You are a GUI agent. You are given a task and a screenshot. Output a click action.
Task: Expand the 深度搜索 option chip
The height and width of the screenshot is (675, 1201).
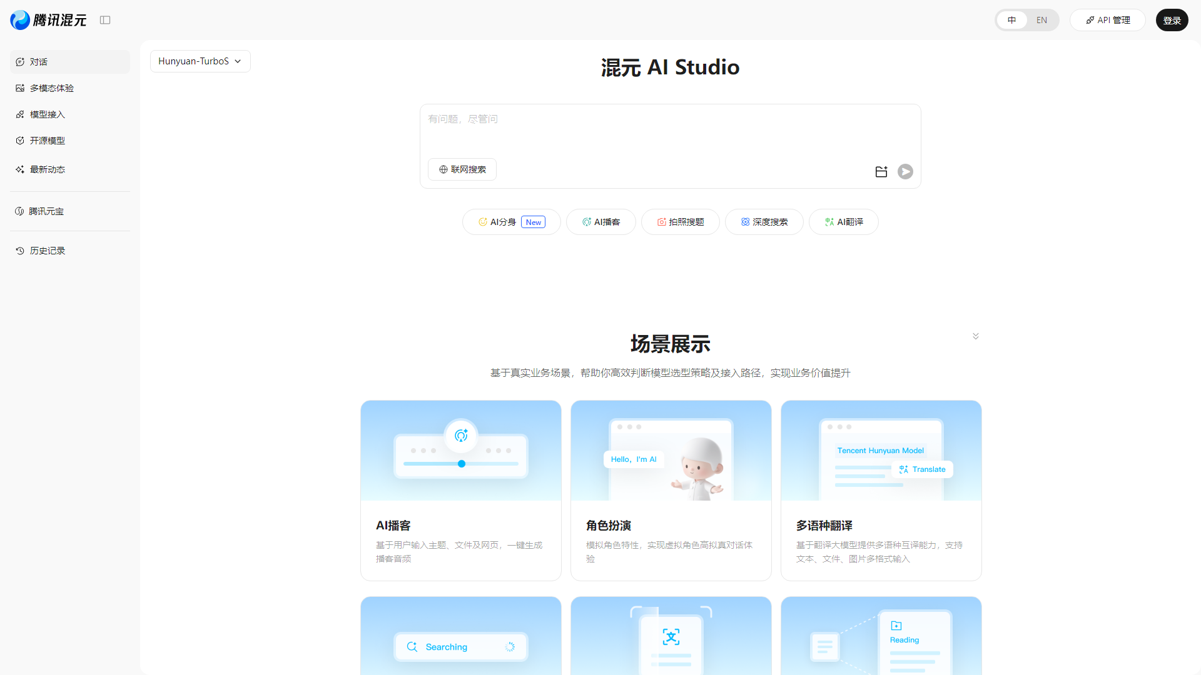(x=764, y=222)
